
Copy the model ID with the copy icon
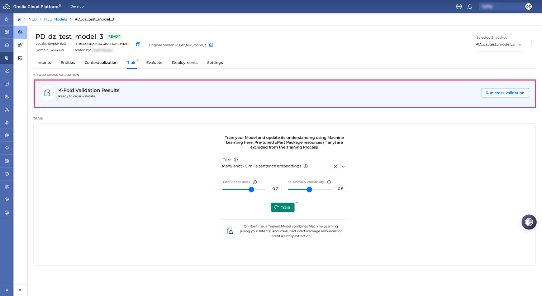(x=138, y=44)
